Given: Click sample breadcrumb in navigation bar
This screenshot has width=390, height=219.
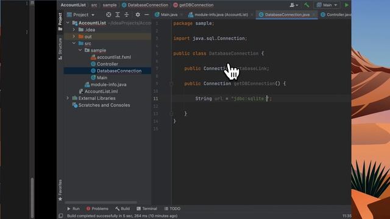Looking at the screenshot, I should point(110,5).
